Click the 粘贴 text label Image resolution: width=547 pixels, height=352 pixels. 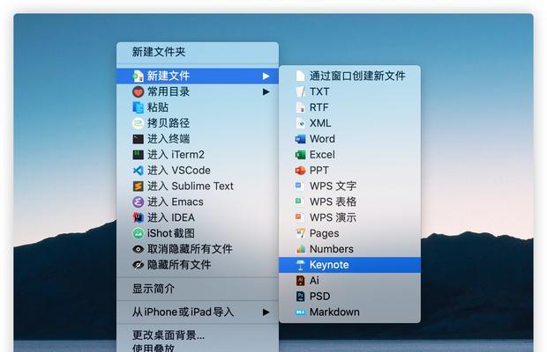[x=158, y=107]
